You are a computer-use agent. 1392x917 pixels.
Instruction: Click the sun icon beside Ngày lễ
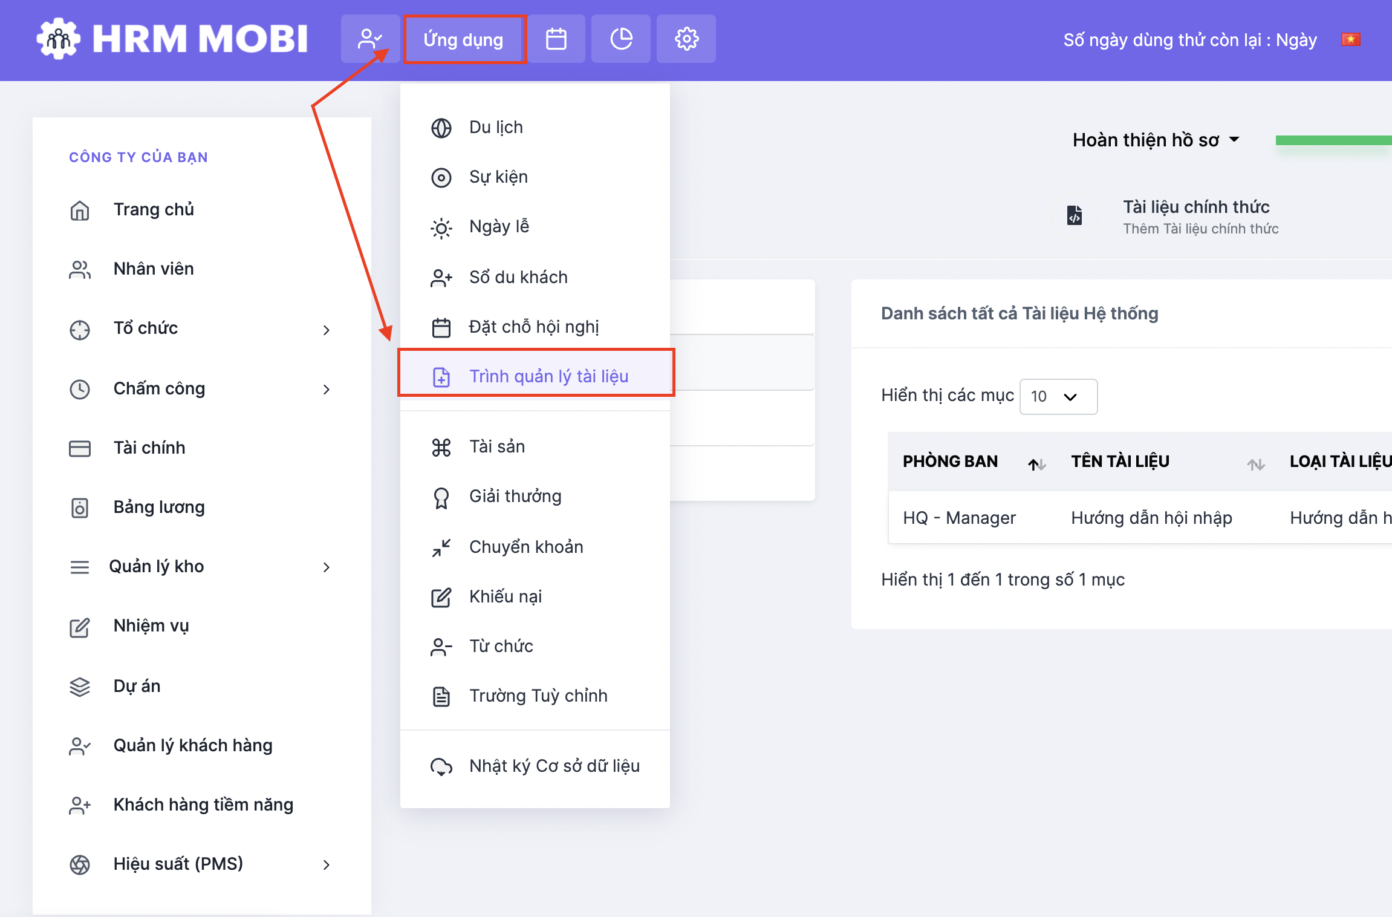coord(441,228)
